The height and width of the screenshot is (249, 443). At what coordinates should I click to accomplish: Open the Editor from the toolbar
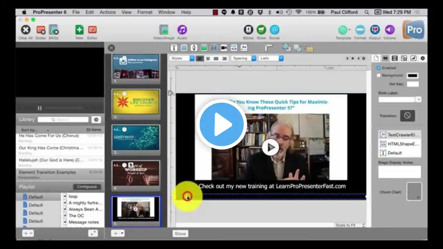click(92, 30)
